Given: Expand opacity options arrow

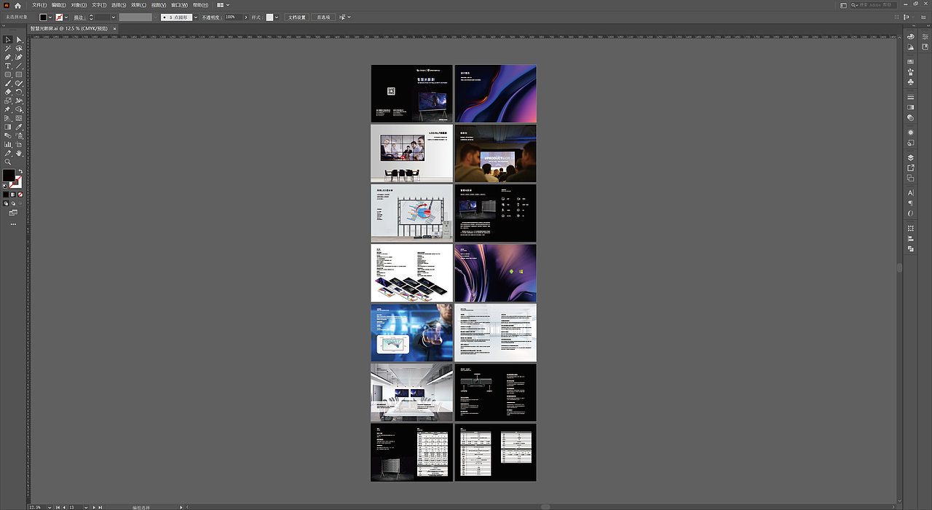Looking at the screenshot, I should click(x=246, y=17).
